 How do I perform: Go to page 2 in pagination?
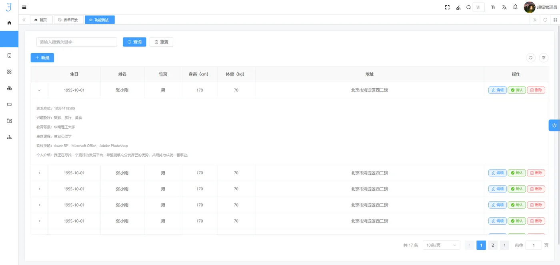492,245
